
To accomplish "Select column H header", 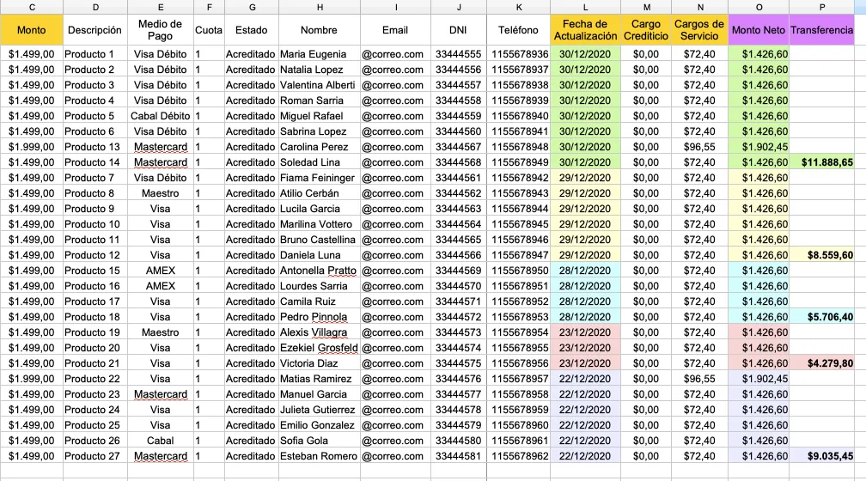I will click(320, 7).
